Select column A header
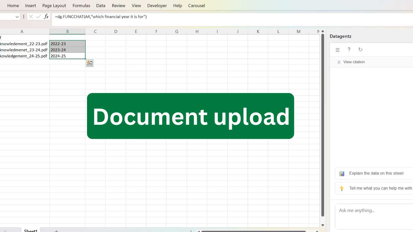Screen dimensions: 413x232 tap(25, 31)
